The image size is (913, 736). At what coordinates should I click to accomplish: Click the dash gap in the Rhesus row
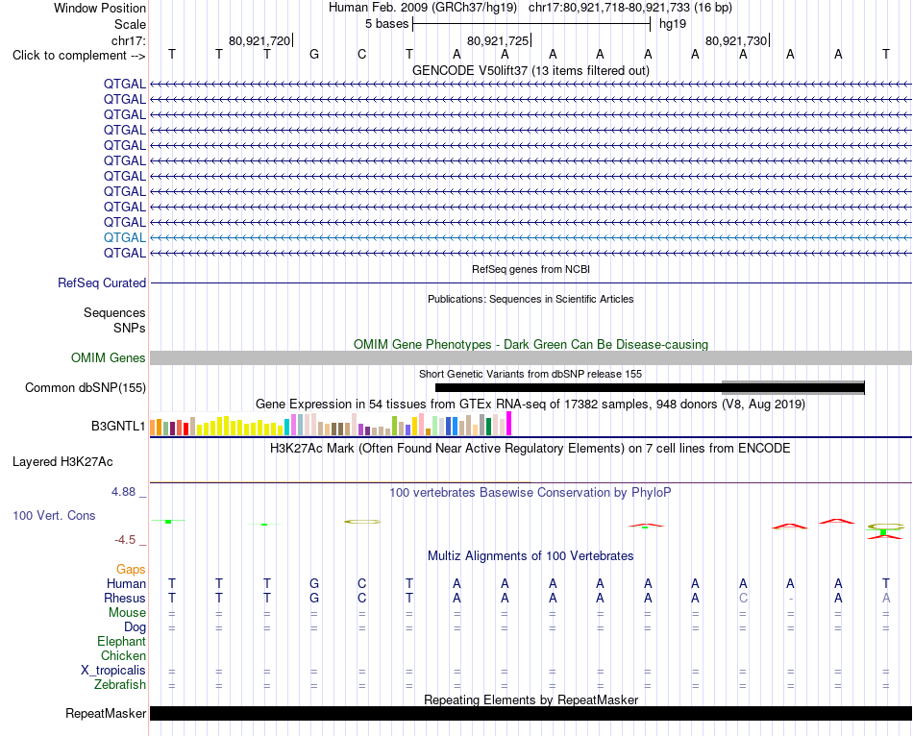click(790, 598)
